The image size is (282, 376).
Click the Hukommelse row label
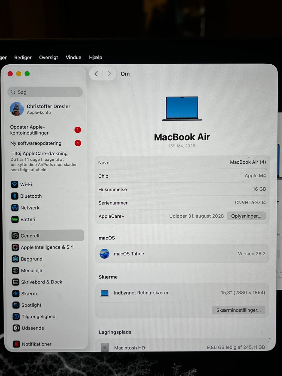point(113,189)
